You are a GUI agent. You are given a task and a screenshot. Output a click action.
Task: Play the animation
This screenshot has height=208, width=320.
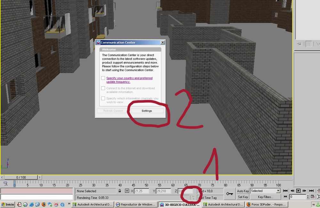coord(298,191)
